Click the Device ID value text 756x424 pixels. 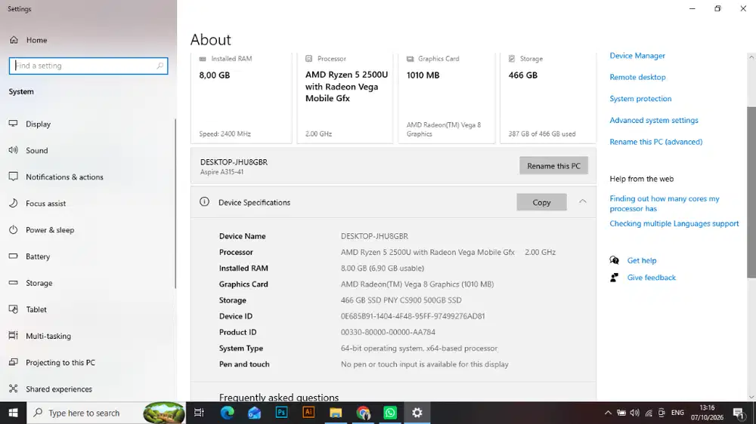click(413, 316)
